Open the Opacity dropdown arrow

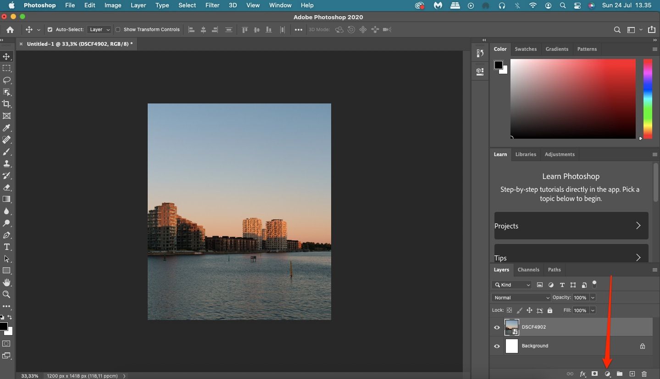592,298
